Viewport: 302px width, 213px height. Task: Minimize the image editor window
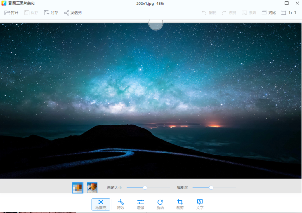[277, 3]
